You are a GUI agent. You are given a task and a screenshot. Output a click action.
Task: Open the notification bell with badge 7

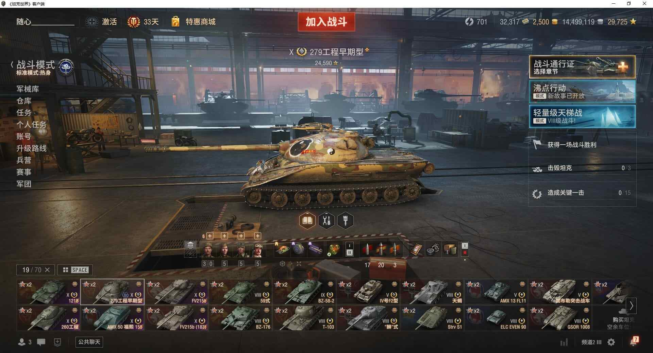pyautogui.click(x=634, y=341)
